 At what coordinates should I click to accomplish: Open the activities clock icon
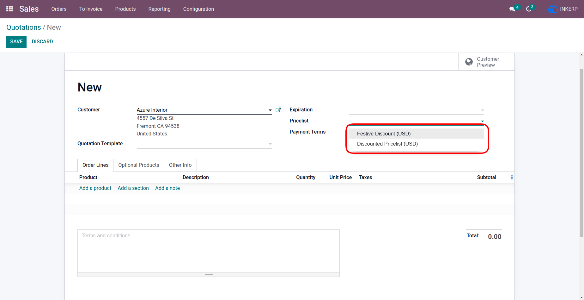528,9
